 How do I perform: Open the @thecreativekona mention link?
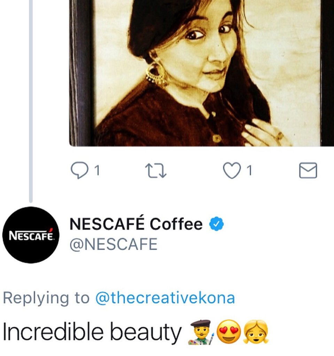click(165, 298)
